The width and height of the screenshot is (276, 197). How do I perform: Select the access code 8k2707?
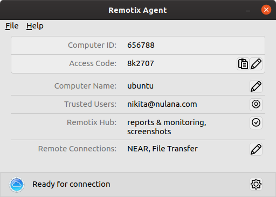141,63
